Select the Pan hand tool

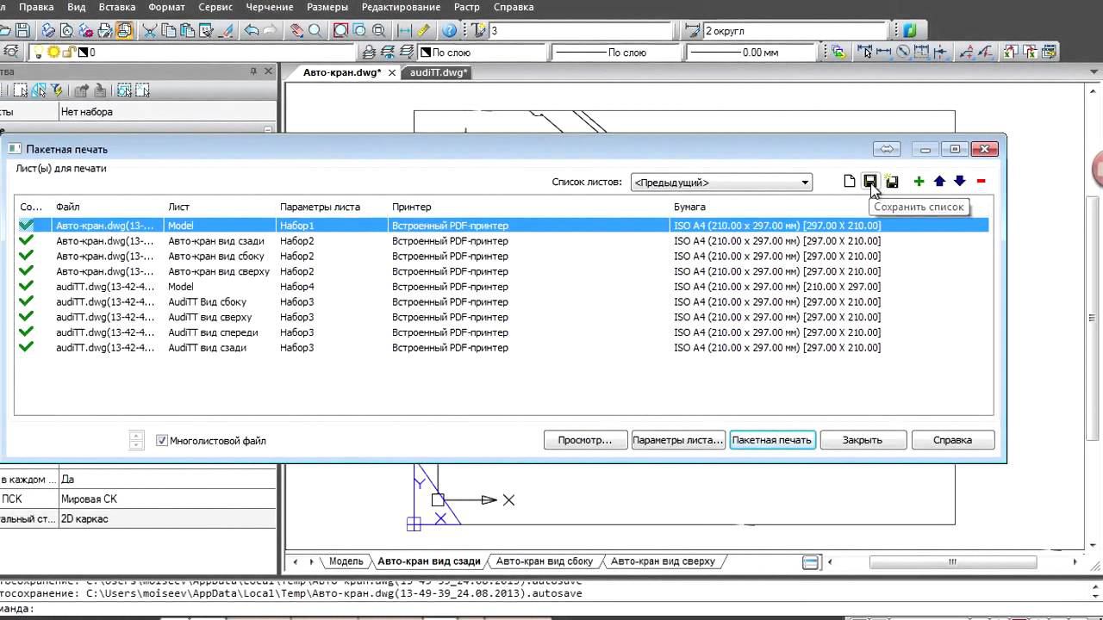pos(296,30)
